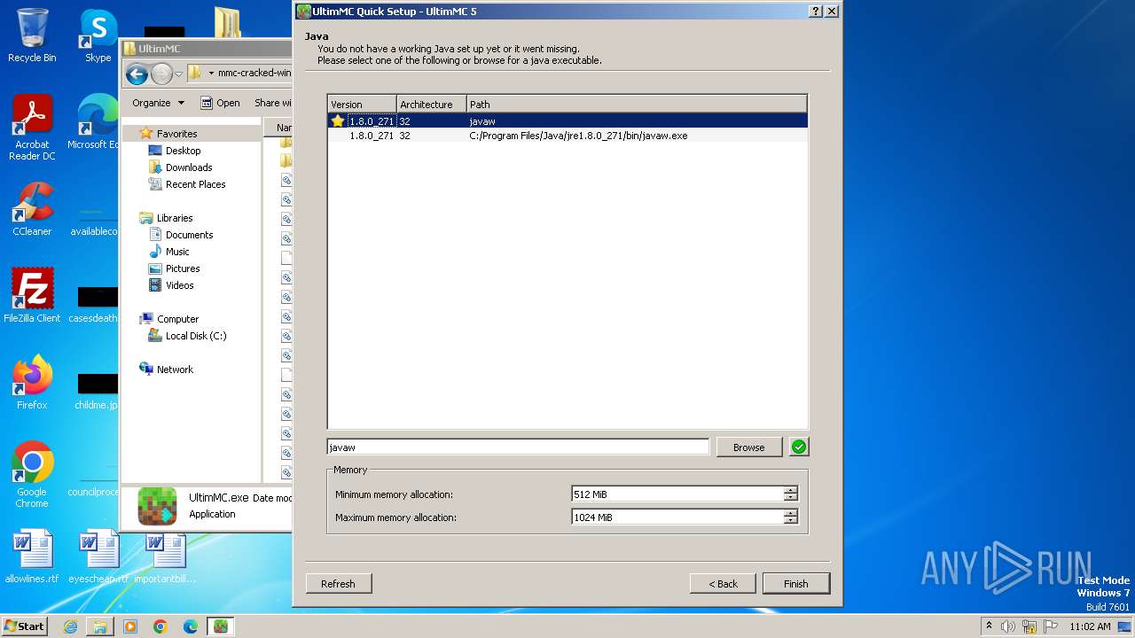Select Network in navigation pane
Screen dimensions: 1135x638
tap(175, 370)
